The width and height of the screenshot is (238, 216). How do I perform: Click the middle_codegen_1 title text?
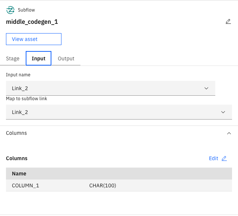(32, 22)
